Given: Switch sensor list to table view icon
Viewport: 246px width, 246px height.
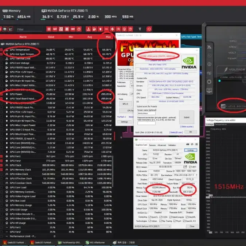Looking at the screenshot, I should coord(5,29).
